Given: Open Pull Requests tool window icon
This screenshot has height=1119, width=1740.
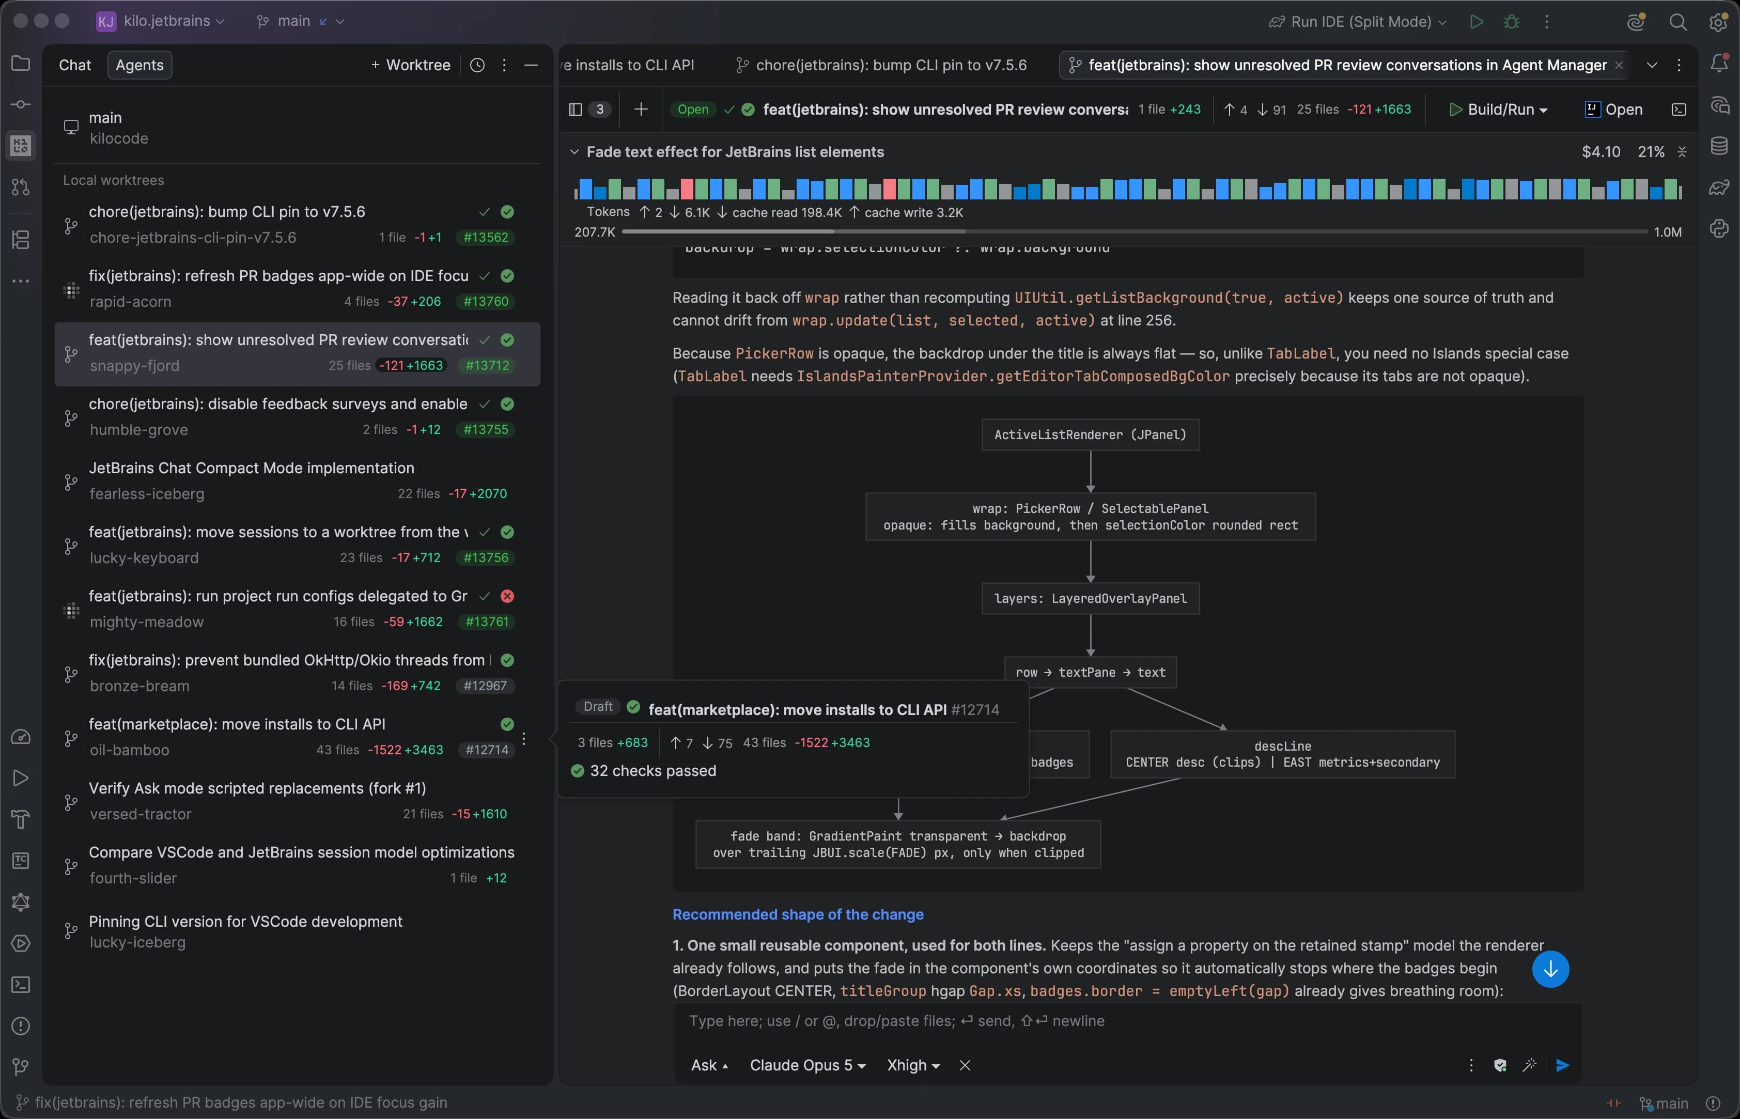Looking at the screenshot, I should click(x=20, y=188).
